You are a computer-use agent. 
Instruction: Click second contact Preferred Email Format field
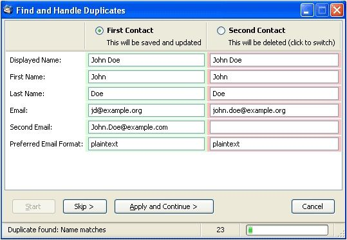274,144
